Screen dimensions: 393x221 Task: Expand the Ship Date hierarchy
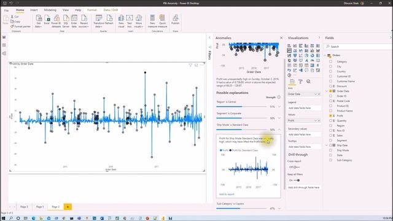point(327,145)
